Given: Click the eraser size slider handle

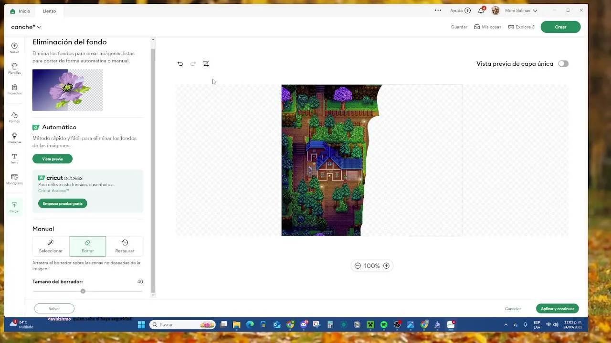Looking at the screenshot, I should point(83,291).
